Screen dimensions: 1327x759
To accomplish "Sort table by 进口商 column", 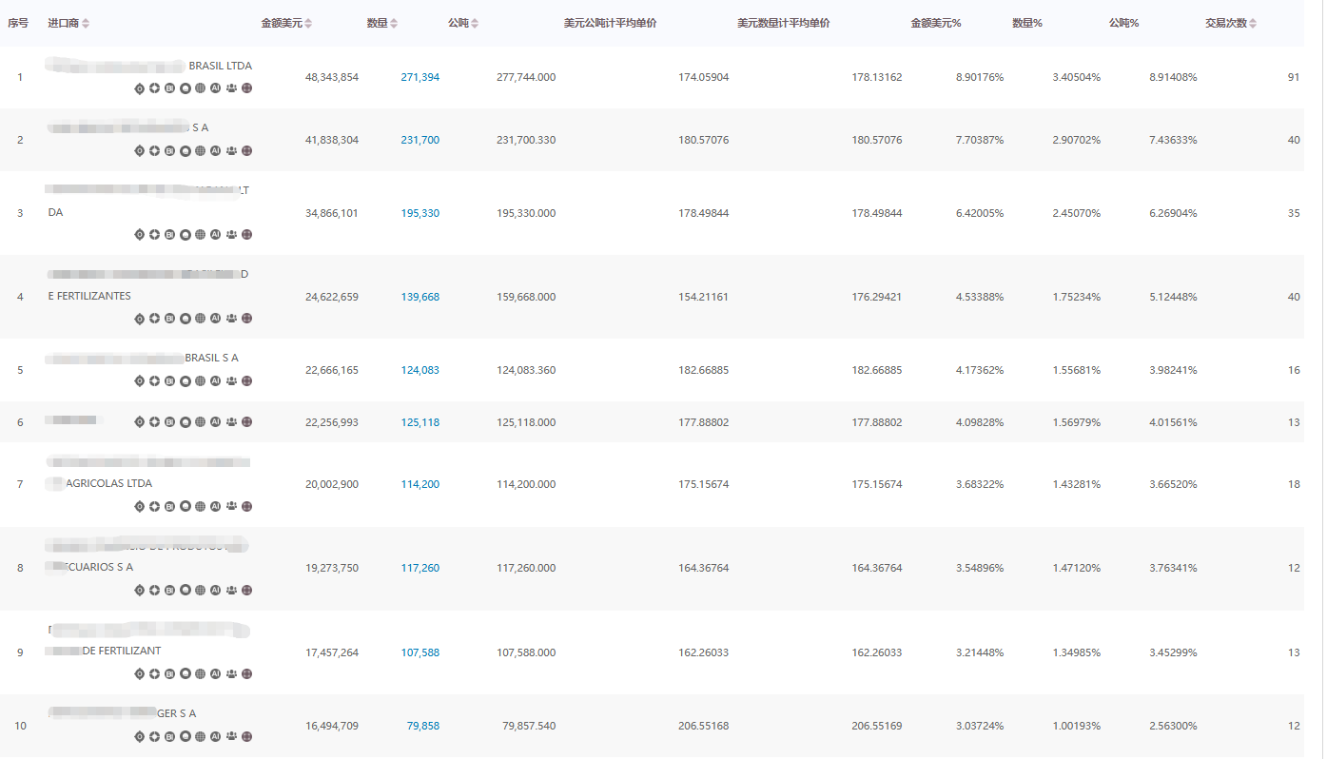I will pyautogui.click(x=86, y=24).
